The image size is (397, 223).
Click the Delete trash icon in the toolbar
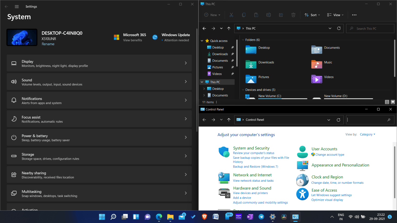pos(293,15)
